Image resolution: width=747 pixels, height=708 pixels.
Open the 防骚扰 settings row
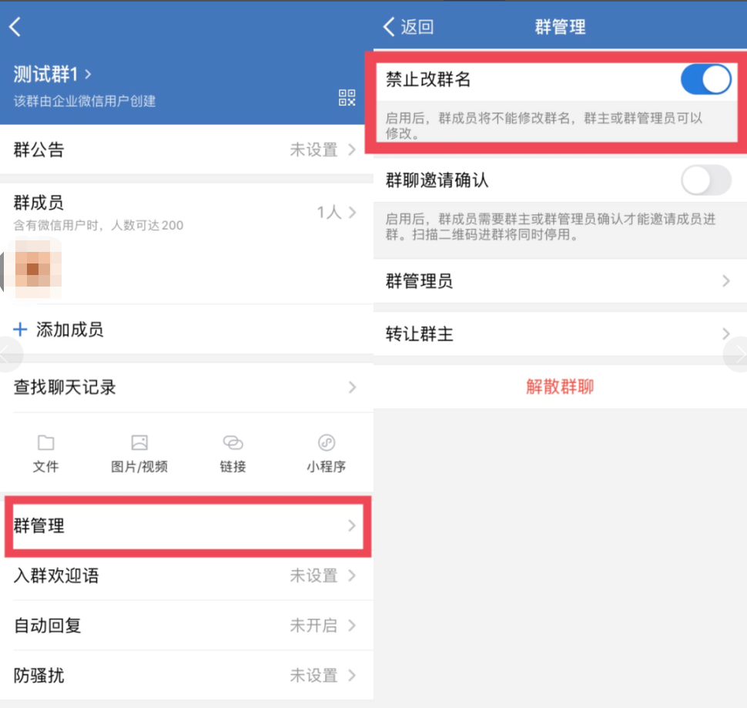[186, 675]
